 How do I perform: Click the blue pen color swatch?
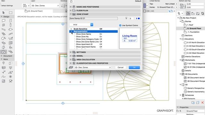coord(138,19)
